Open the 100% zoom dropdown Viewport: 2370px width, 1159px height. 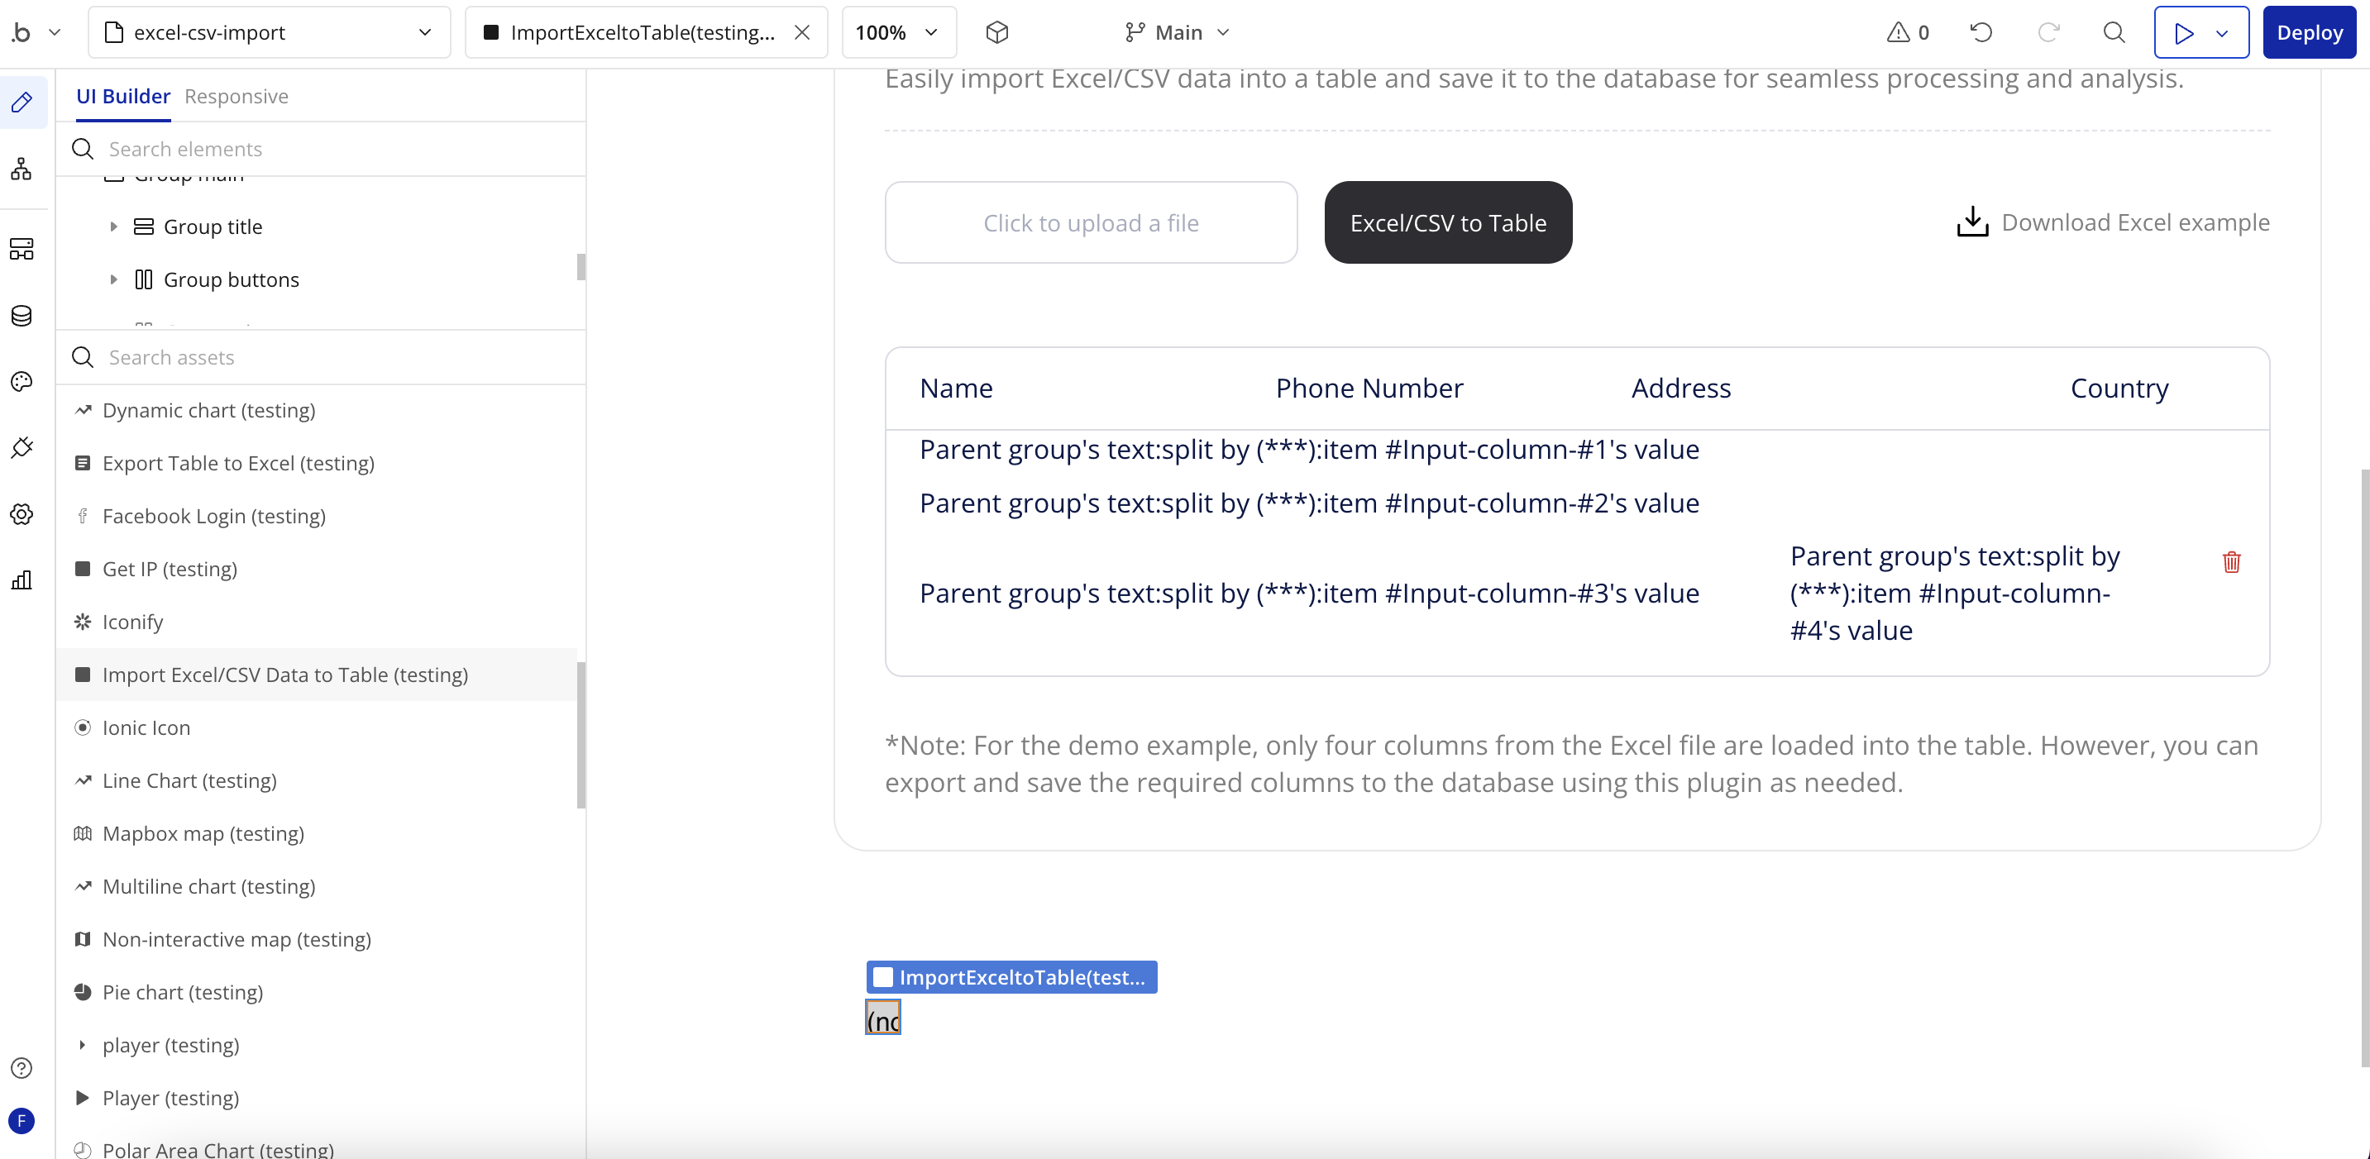point(898,33)
